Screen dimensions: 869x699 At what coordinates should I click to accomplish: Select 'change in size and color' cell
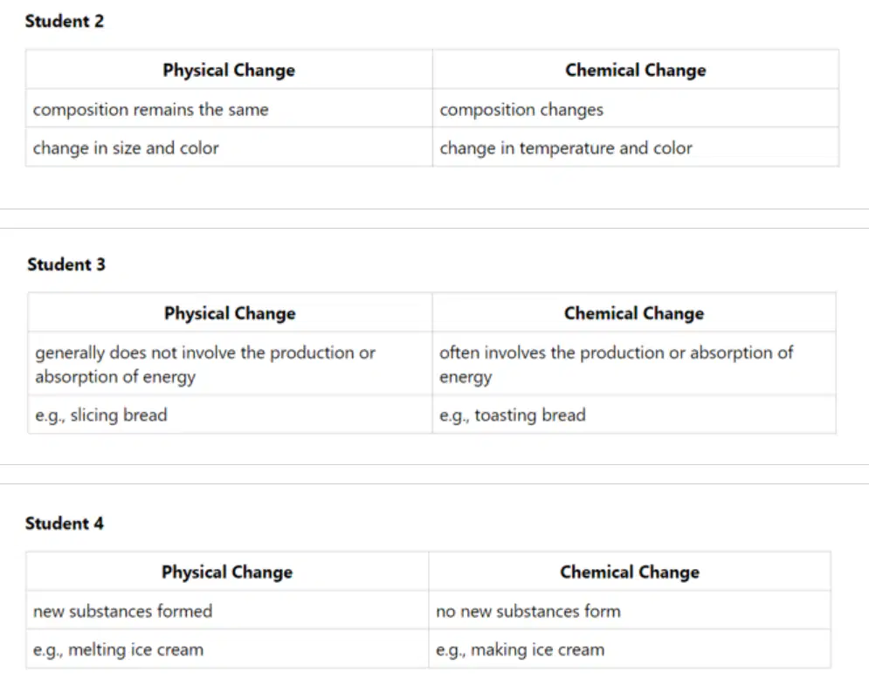229,147
